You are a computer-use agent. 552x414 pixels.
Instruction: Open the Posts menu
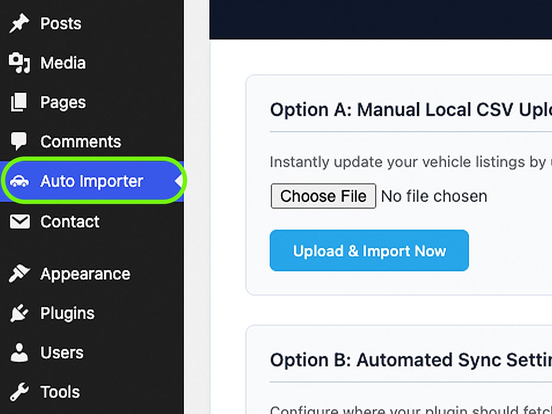61,24
